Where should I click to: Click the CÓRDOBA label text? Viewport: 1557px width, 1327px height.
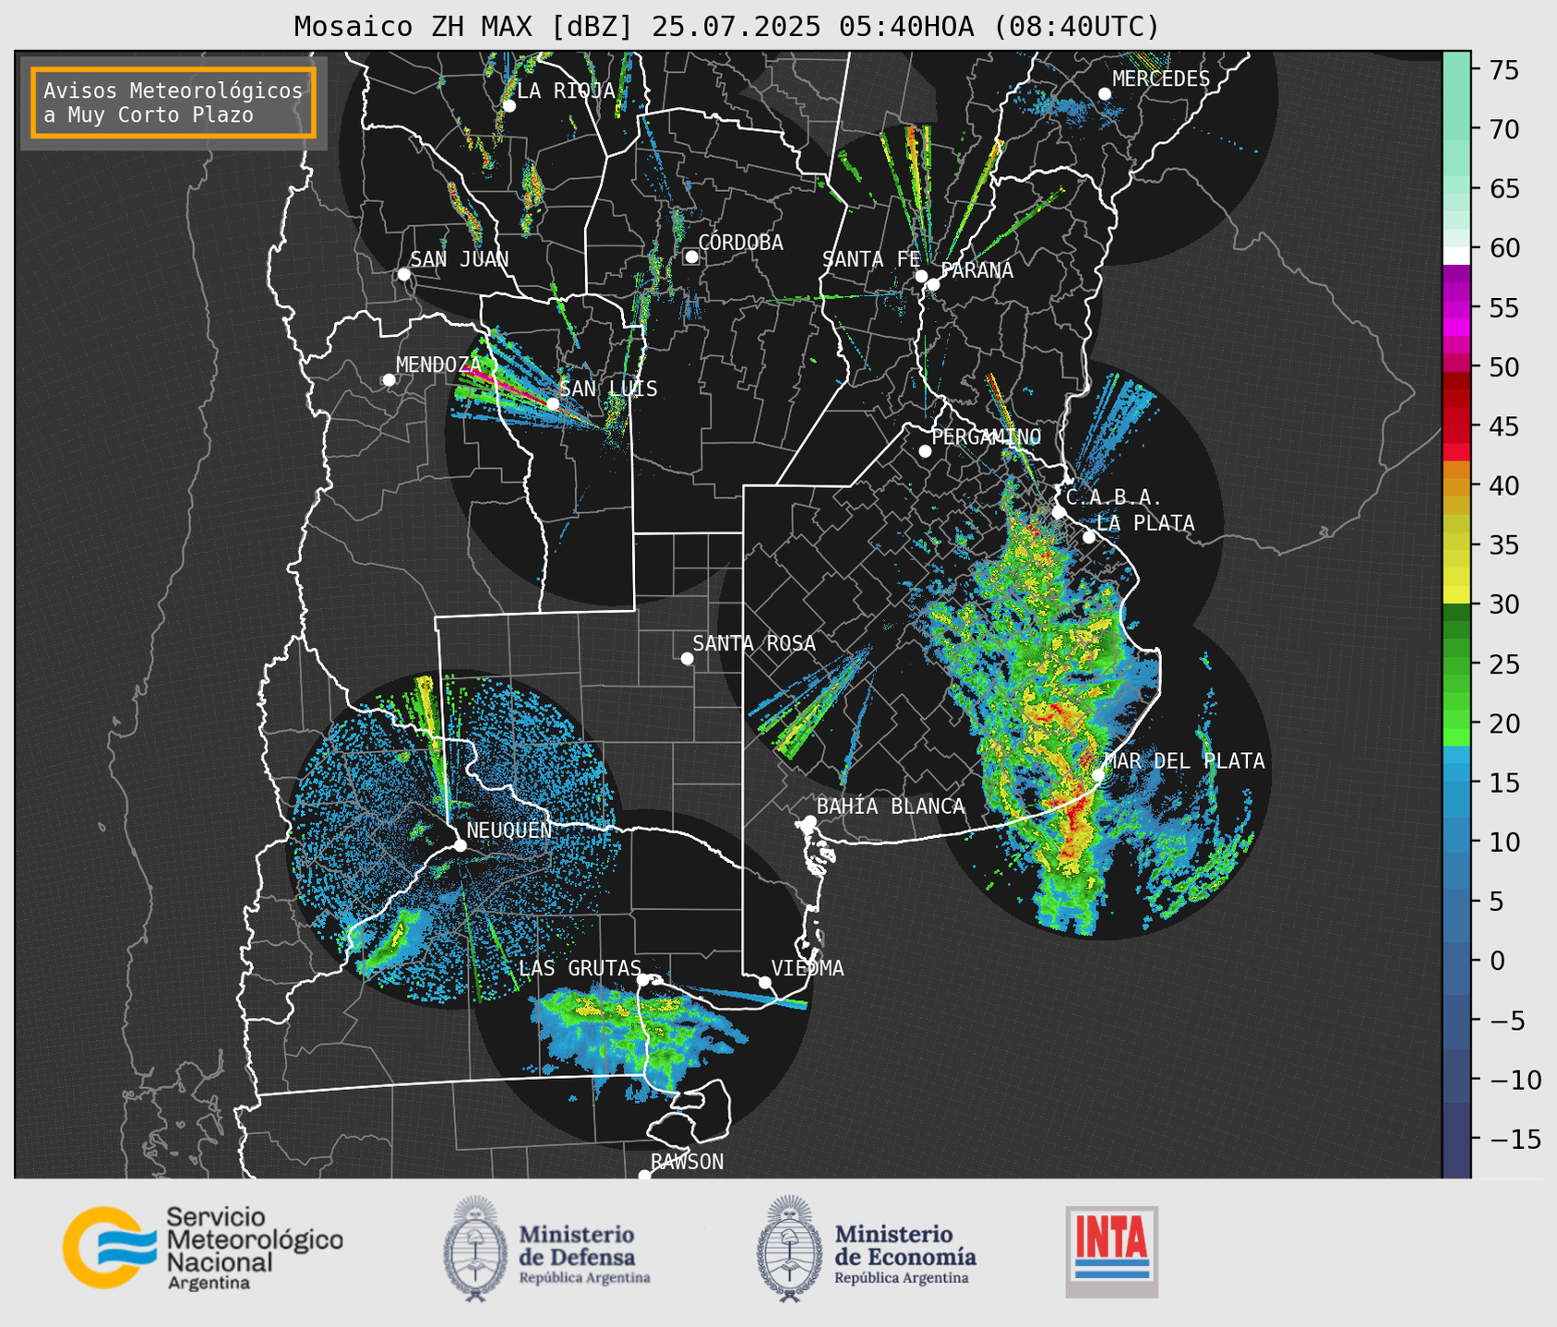[x=741, y=242]
